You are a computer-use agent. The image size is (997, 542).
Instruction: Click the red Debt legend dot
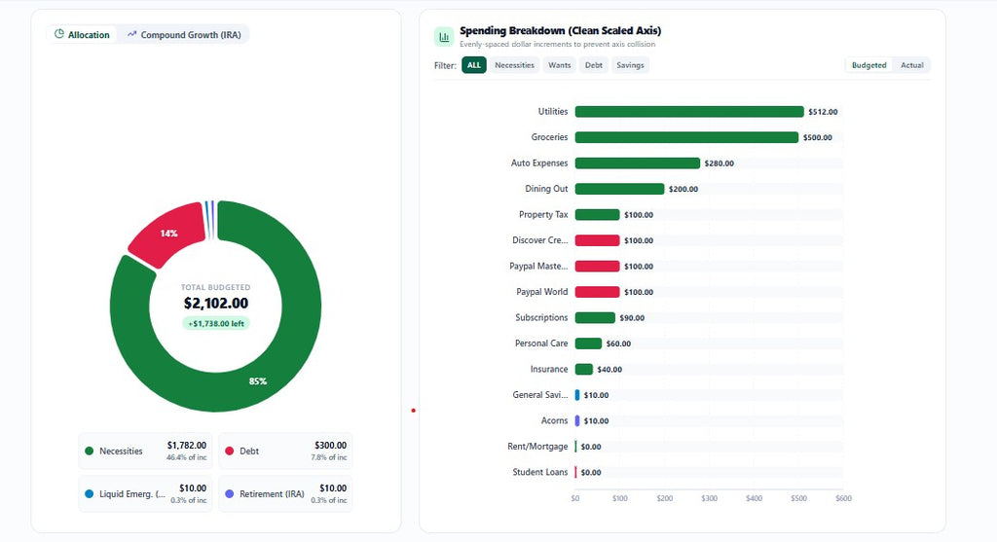(x=230, y=452)
